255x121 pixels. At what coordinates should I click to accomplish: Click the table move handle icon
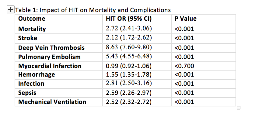tap(11, 10)
